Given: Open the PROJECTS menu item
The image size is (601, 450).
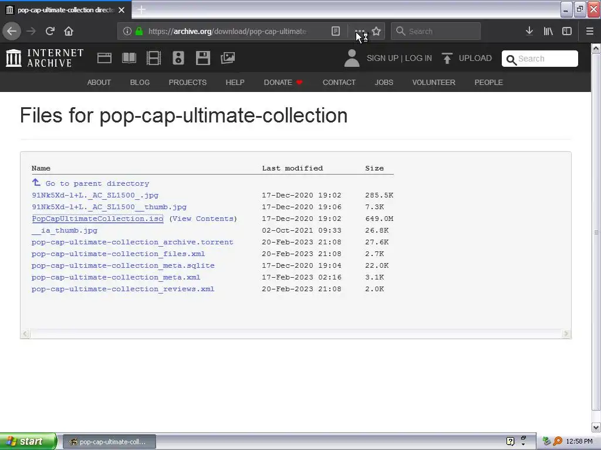Looking at the screenshot, I should (187, 82).
